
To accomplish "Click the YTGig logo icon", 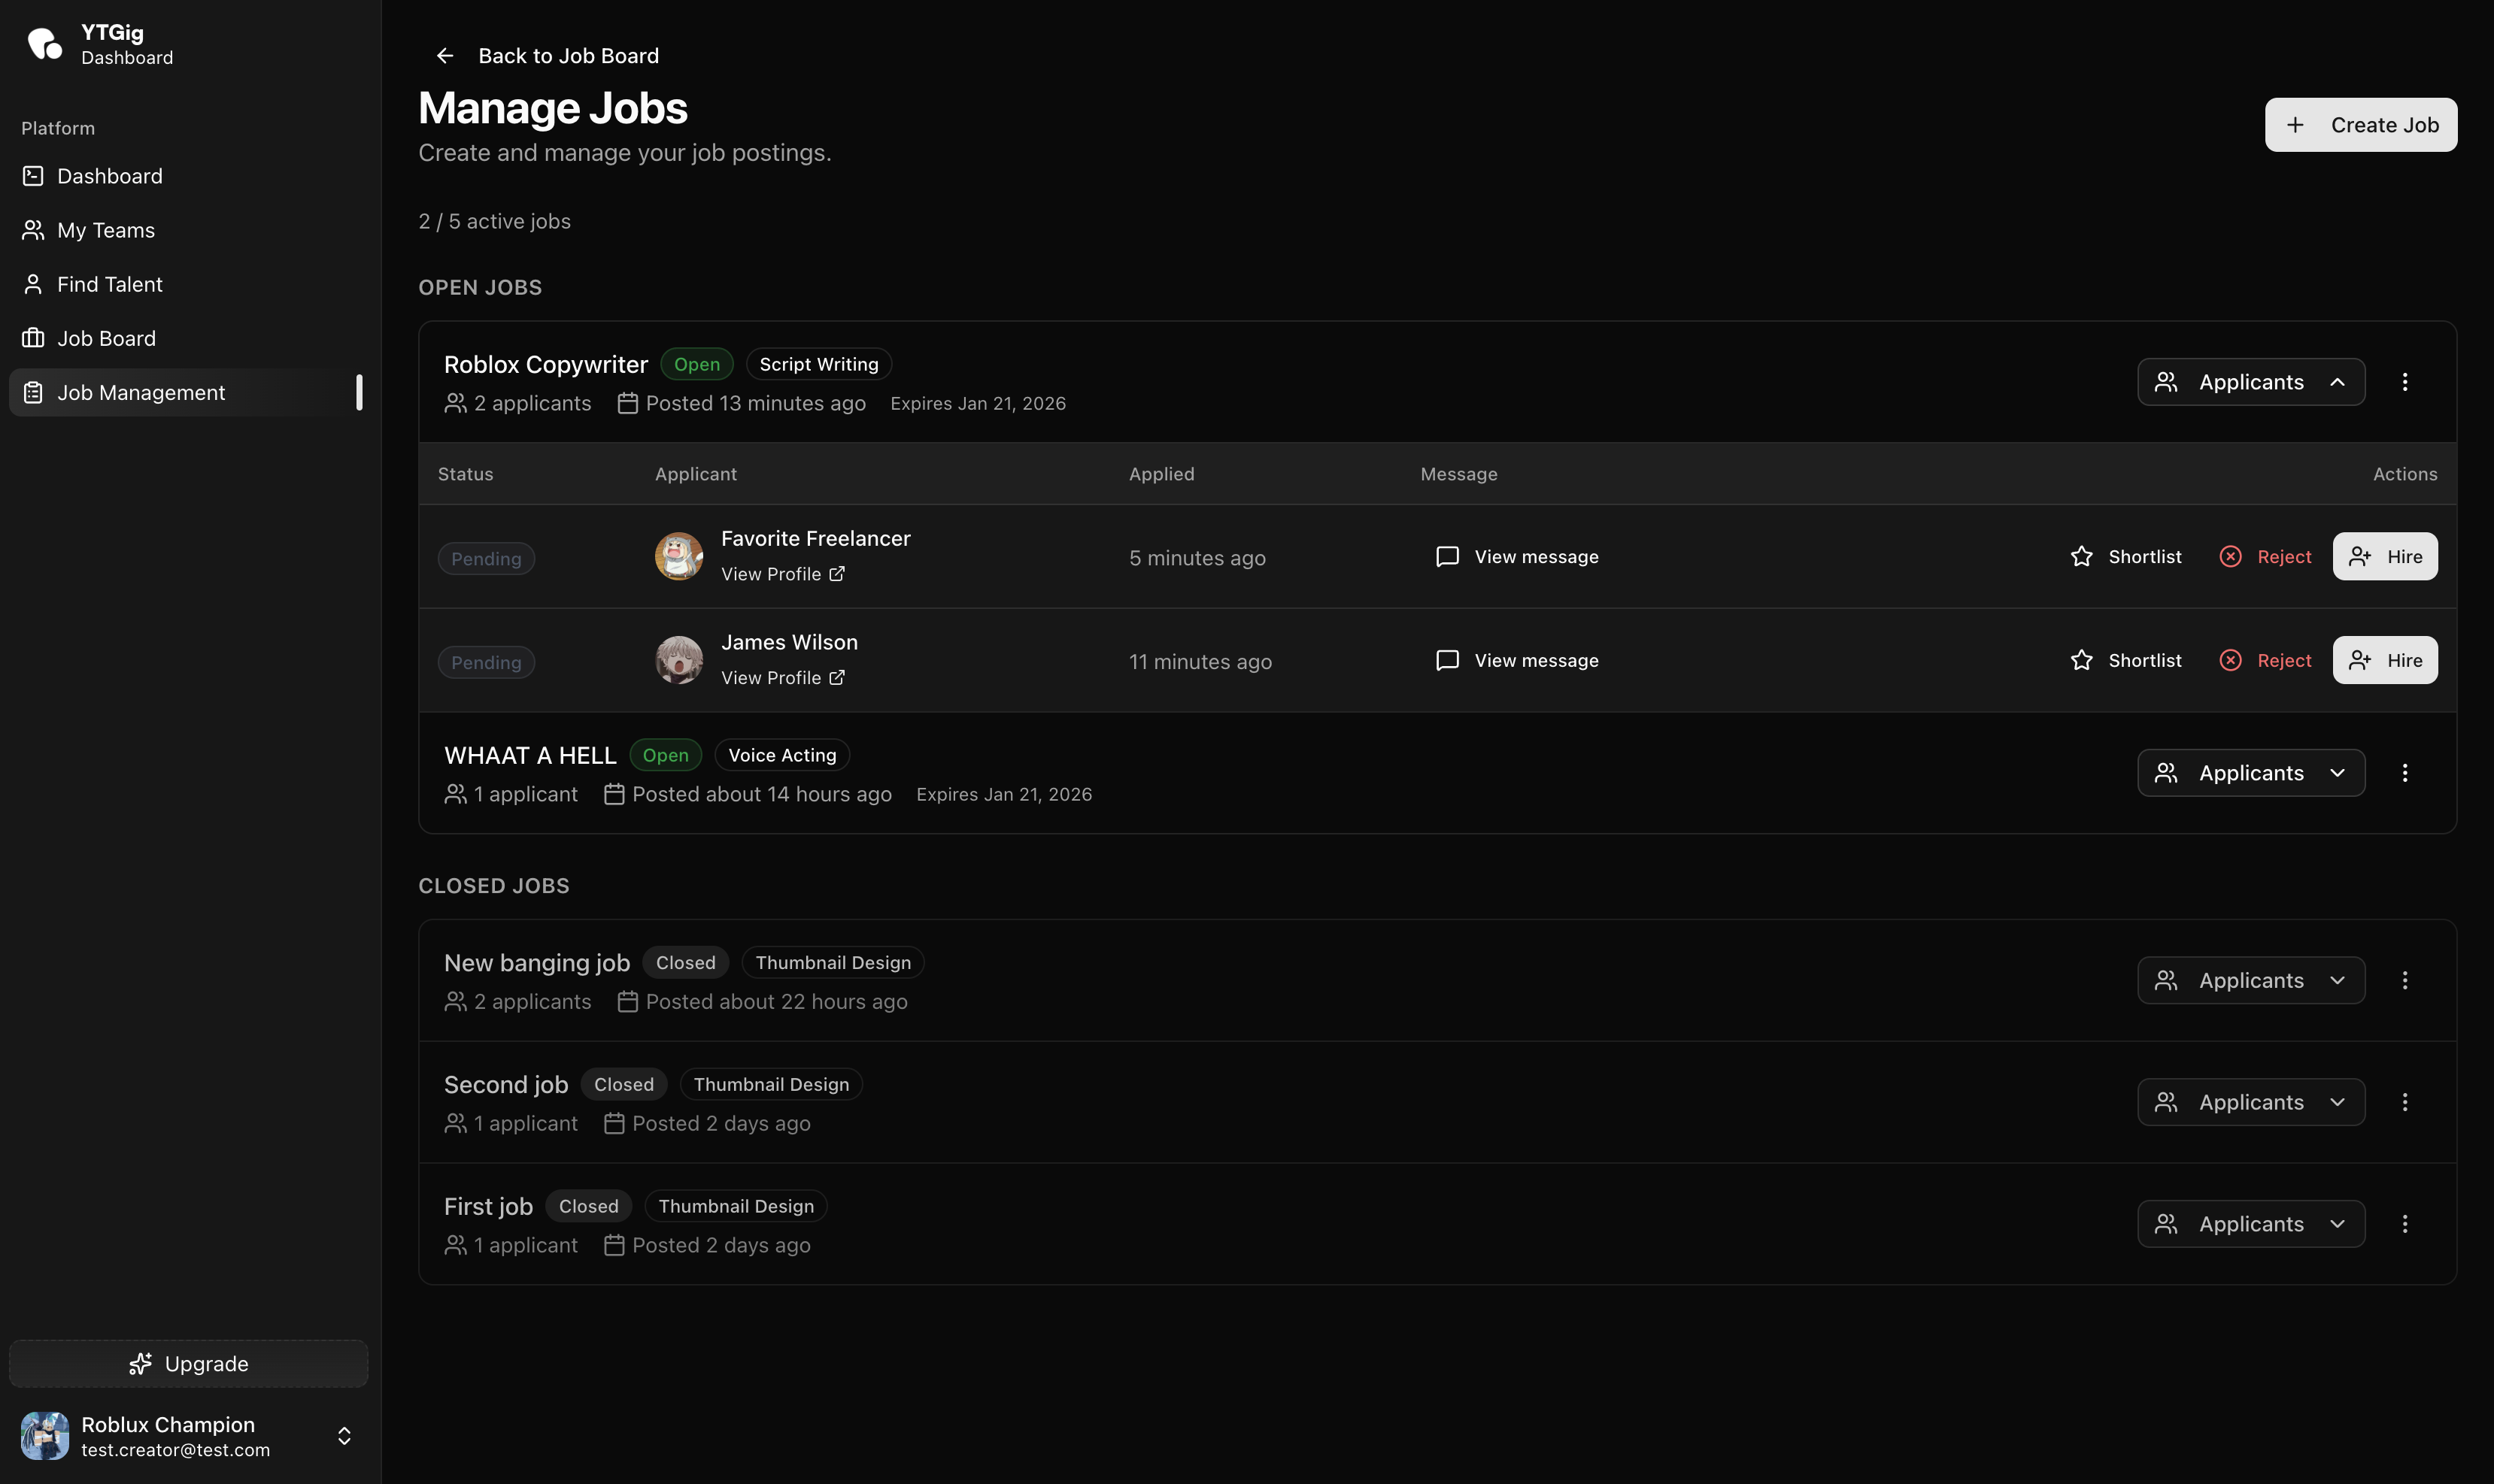I will click(45, 44).
